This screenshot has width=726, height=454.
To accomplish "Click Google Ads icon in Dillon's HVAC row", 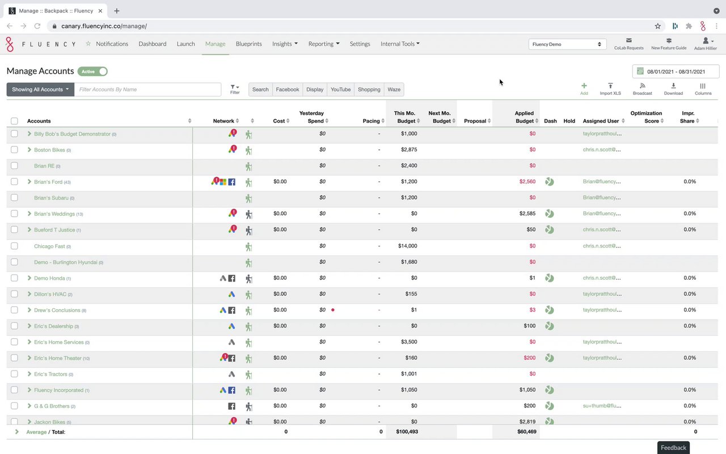I will 231,295.
